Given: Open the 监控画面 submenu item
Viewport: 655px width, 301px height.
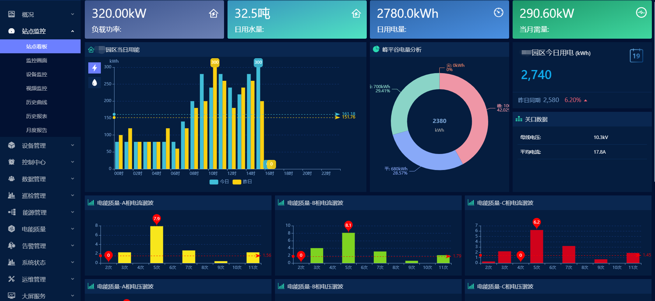Looking at the screenshot, I should tap(40, 60).
